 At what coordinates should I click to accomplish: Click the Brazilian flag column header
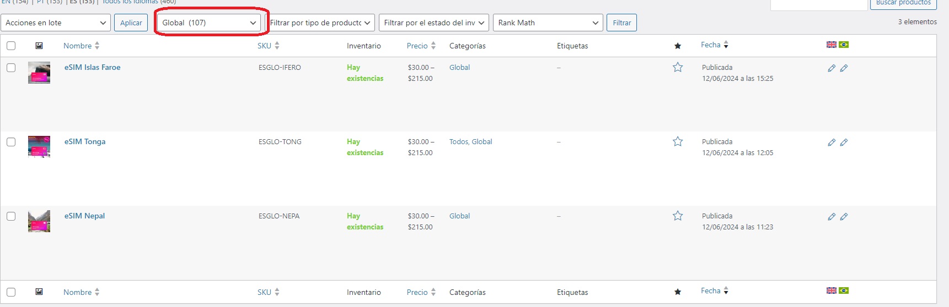(x=844, y=45)
